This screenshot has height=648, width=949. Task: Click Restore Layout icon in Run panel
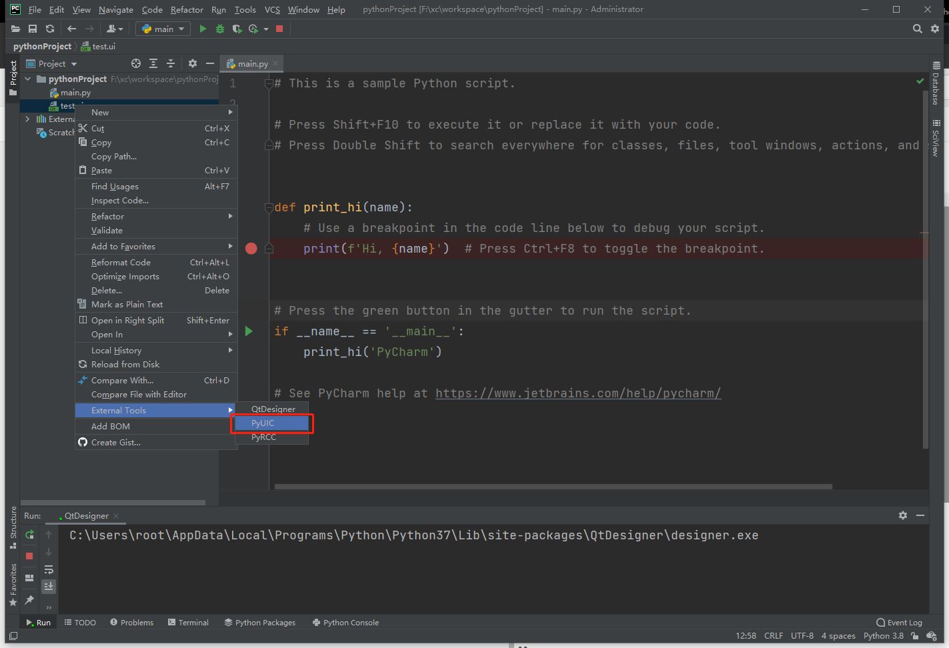pyautogui.click(x=29, y=578)
